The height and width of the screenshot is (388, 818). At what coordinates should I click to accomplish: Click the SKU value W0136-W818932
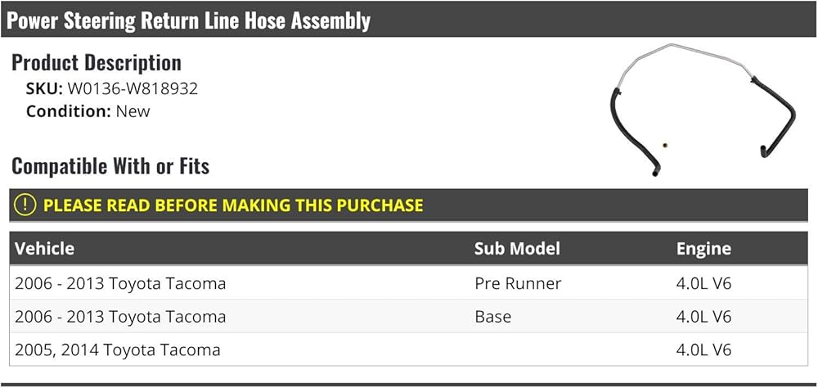tap(133, 88)
